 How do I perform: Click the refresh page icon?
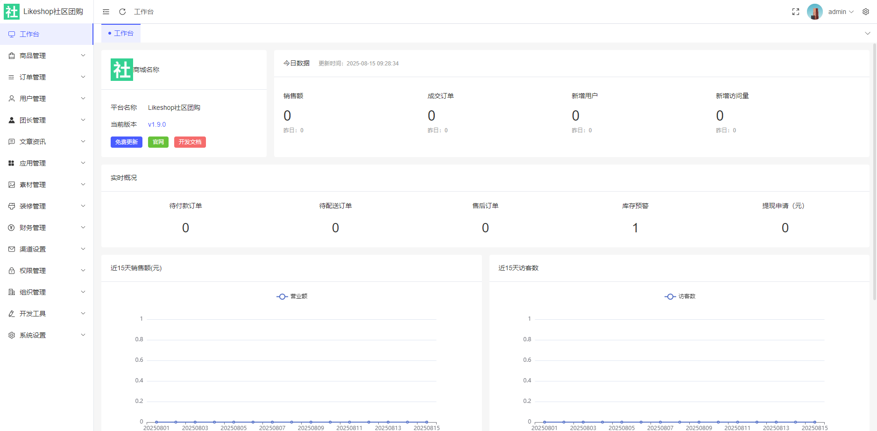point(122,12)
